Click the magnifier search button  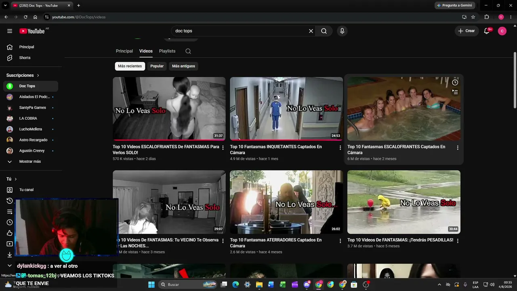(324, 31)
